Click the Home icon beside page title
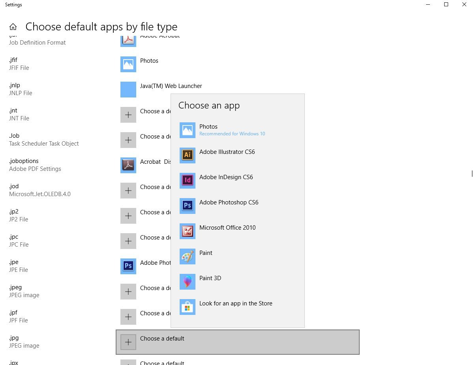Image resolution: width=473 pixels, height=365 pixels. (x=13, y=27)
